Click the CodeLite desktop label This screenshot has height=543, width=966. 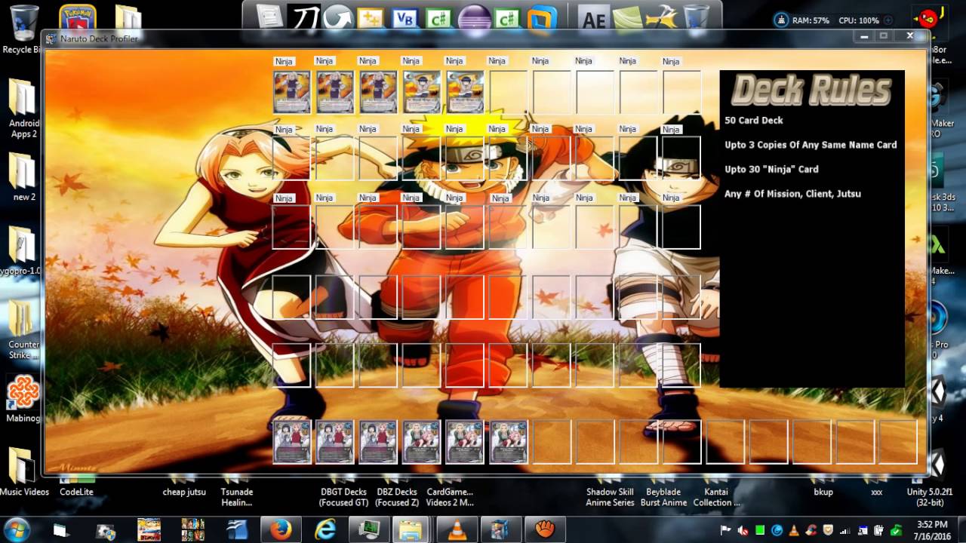pos(76,492)
